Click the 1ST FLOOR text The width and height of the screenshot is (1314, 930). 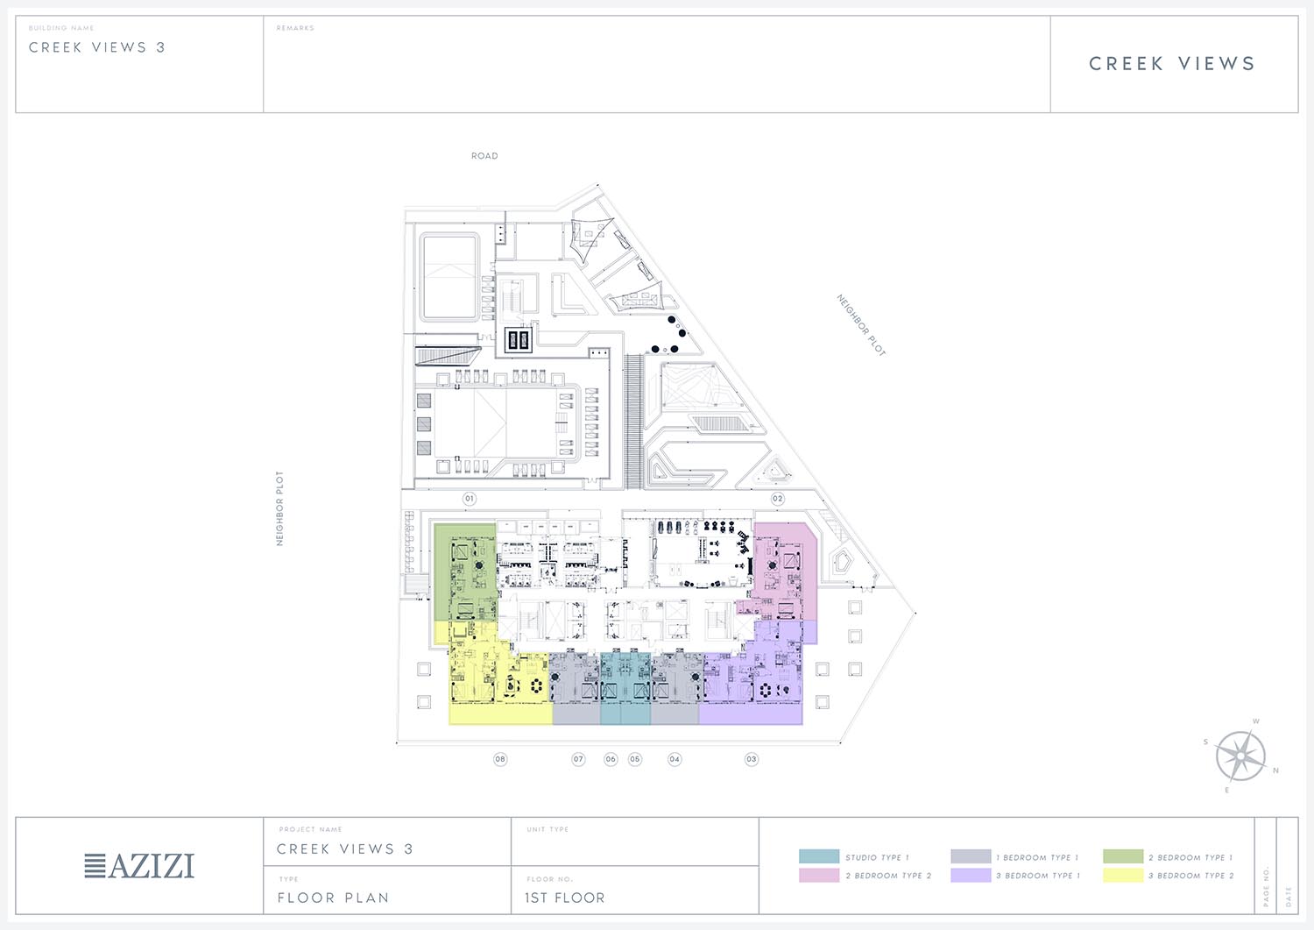coord(565,898)
